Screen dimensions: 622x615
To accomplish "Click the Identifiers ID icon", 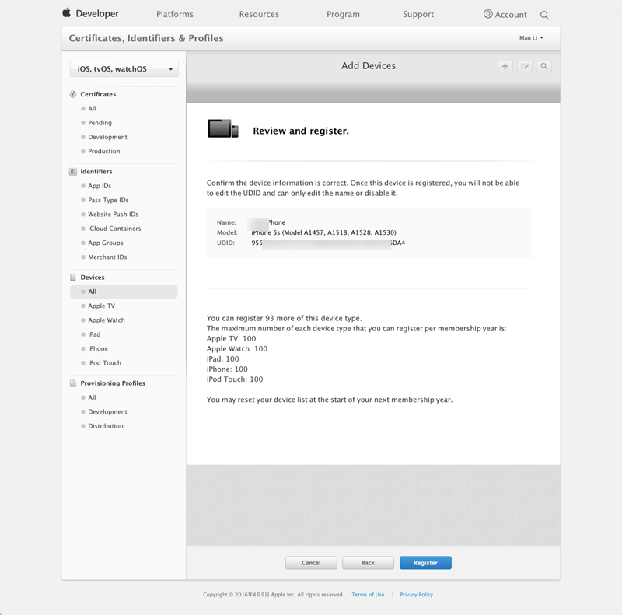I will pos(73,171).
